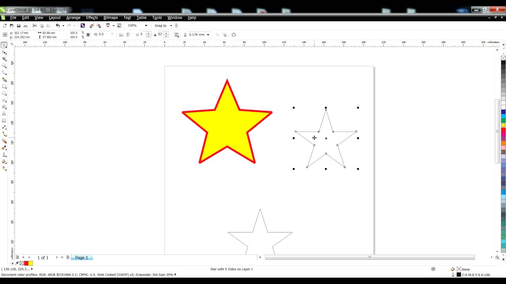Click the mirror horizontally button
Viewport: 506px width, 284px height.
tap(121, 35)
